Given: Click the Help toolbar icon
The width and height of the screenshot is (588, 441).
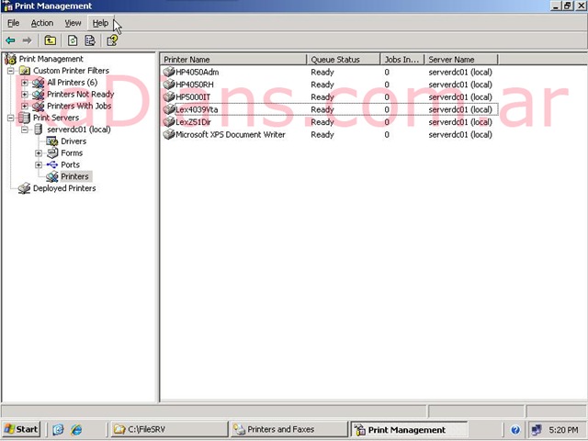Looking at the screenshot, I should point(112,40).
